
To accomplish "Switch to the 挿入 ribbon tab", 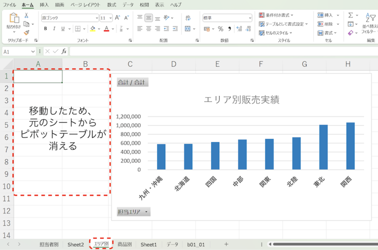I will [44, 5].
